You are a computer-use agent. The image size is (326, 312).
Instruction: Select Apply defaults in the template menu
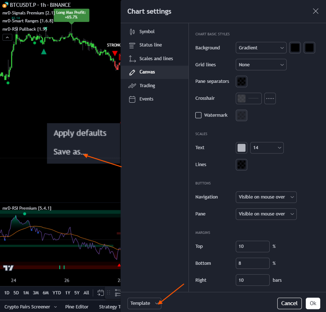tap(80, 133)
